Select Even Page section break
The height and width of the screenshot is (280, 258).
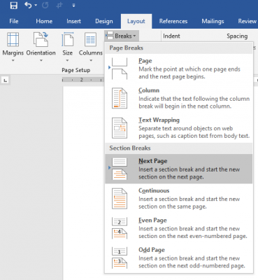179,228
